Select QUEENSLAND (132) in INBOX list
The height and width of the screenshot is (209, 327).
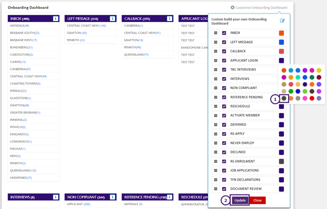click(x=23, y=171)
